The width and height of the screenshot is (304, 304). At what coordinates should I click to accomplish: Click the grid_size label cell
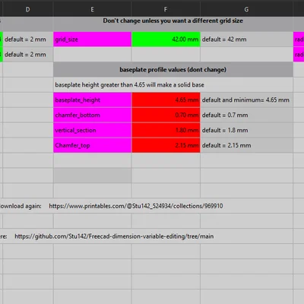click(x=92, y=40)
